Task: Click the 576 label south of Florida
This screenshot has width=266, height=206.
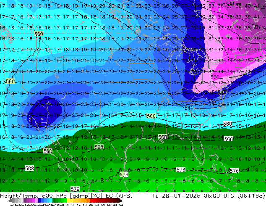Action: [x=181, y=169]
